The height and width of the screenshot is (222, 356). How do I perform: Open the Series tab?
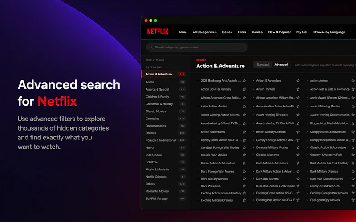point(227,32)
